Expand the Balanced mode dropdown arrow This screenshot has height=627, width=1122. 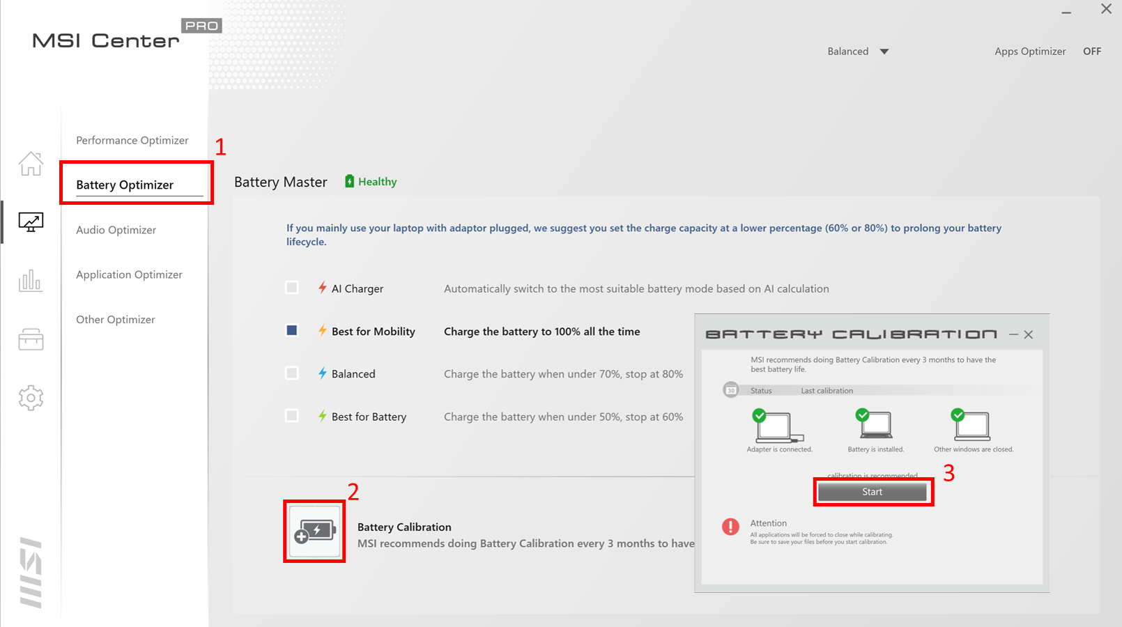pyautogui.click(x=884, y=52)
